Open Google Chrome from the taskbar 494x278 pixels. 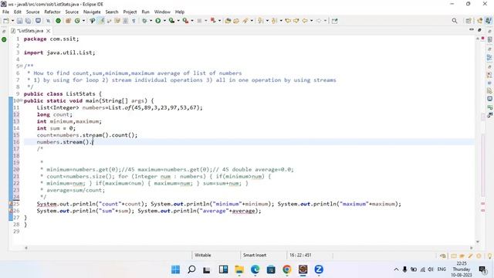point(286,270)
